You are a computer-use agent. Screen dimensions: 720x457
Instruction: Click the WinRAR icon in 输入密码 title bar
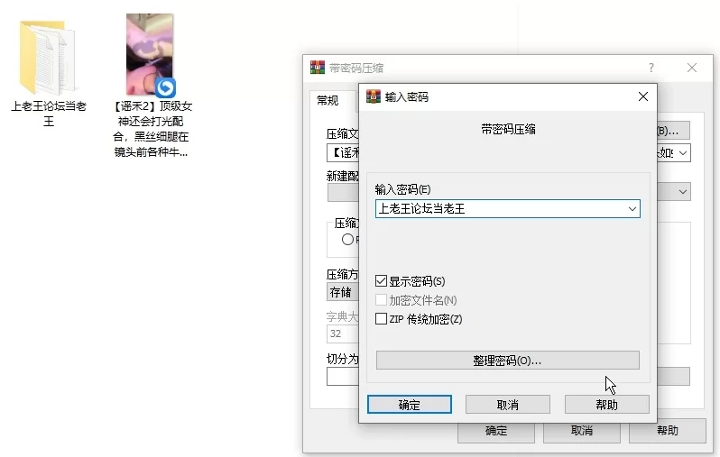click(374, 96)
